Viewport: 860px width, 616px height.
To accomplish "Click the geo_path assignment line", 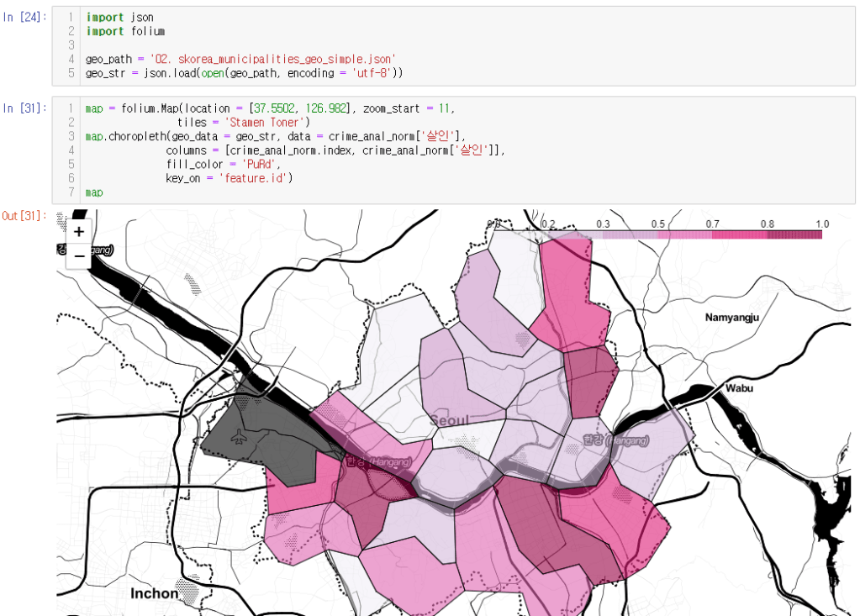I will point(240,59).
